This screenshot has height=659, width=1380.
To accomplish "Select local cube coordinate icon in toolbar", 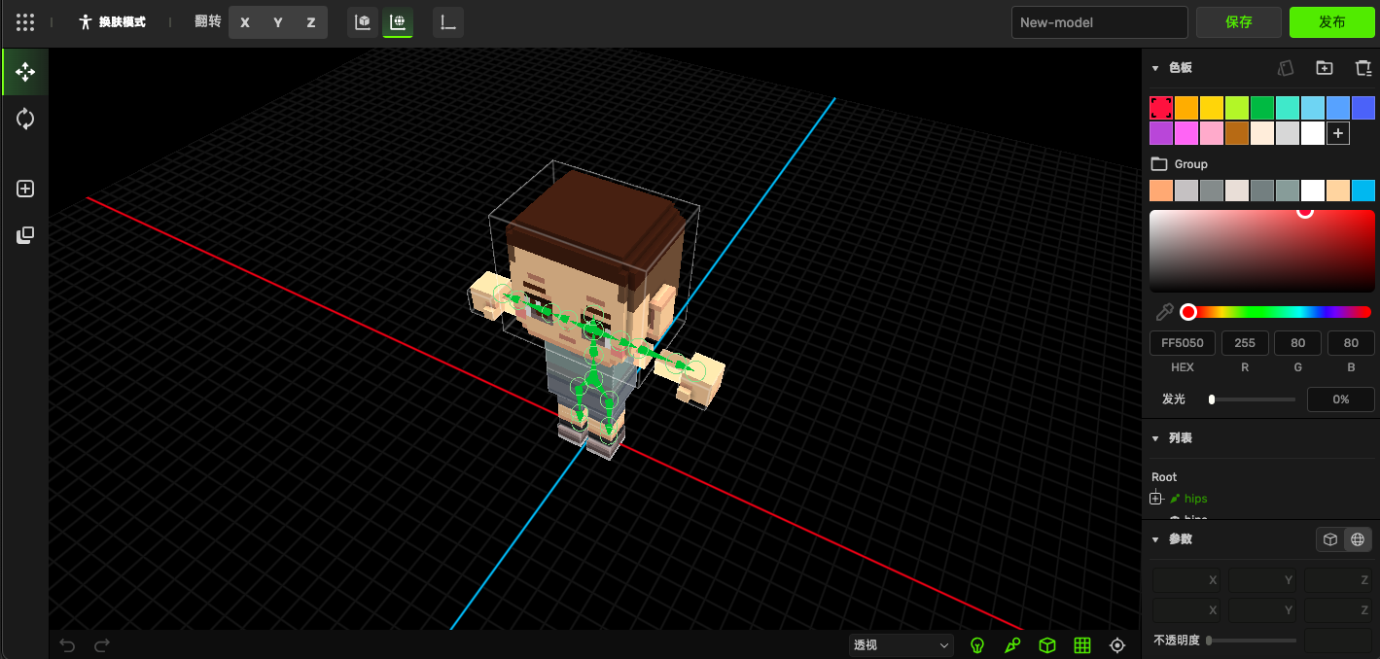I will pyautogui.click(x=363, y=22).
